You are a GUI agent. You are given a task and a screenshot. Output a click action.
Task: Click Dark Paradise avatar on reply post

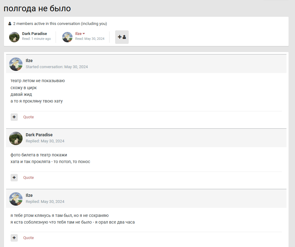pyautogui.click(x=16, y=138)
